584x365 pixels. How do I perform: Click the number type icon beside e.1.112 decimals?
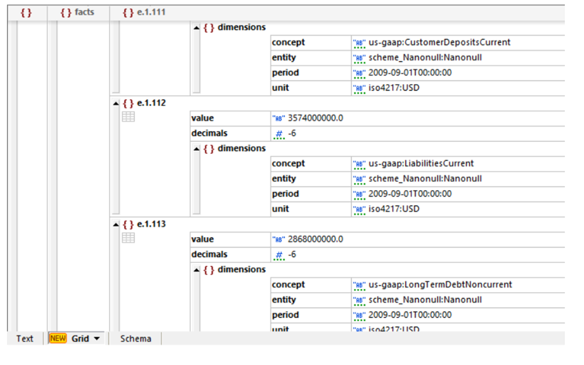279,134
